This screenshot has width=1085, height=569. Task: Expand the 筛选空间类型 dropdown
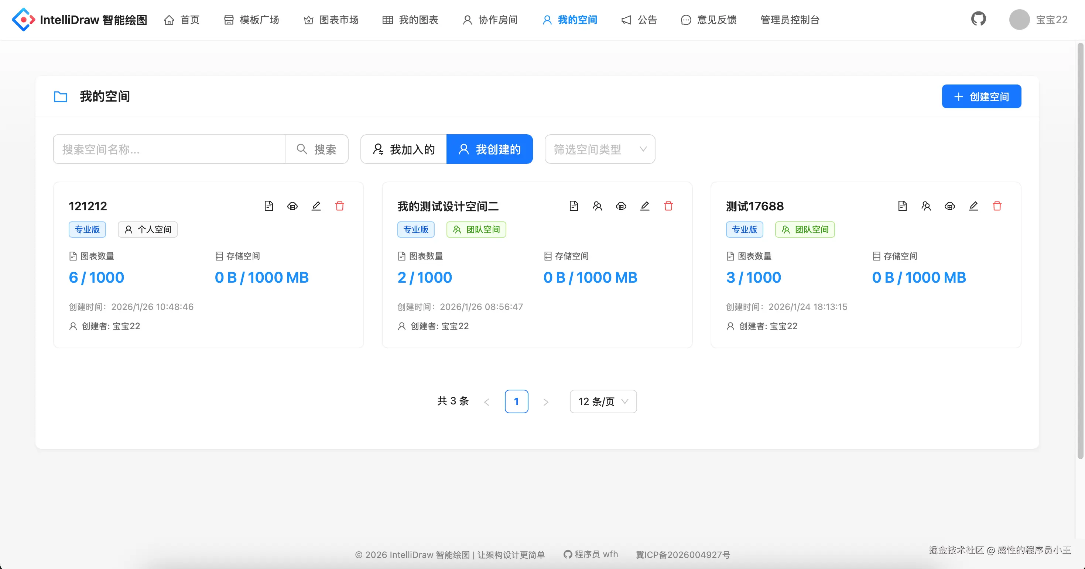click(x=599, y=149)
